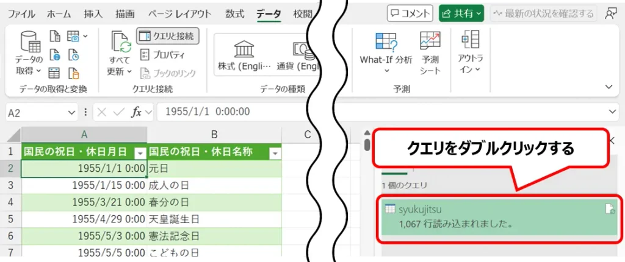Click the すべて更新 refresh icon
Viewport: 625px width, 262px height.
coord(121,42)
